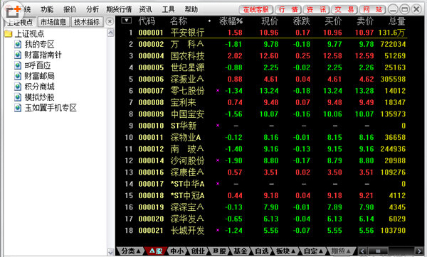Open the column list dropdown arrow

click(127, 21)
